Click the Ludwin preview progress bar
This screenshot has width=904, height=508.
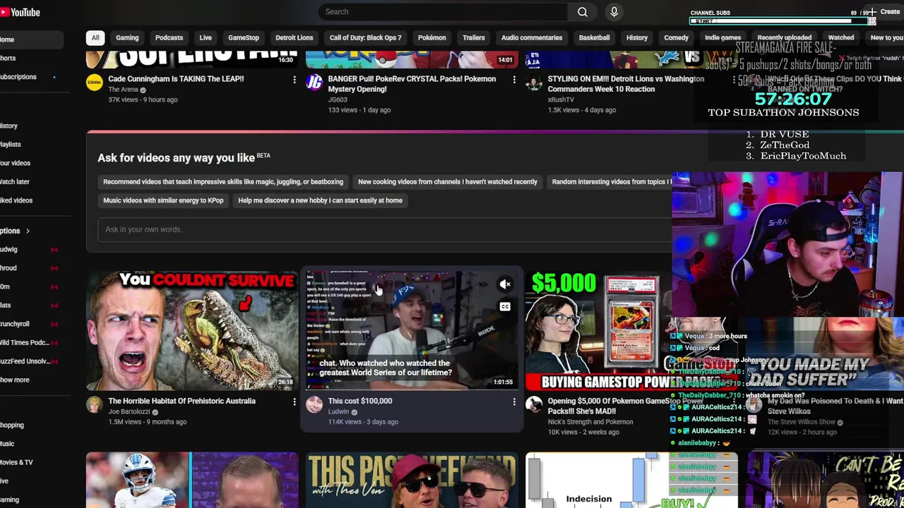tap(412, 389)
